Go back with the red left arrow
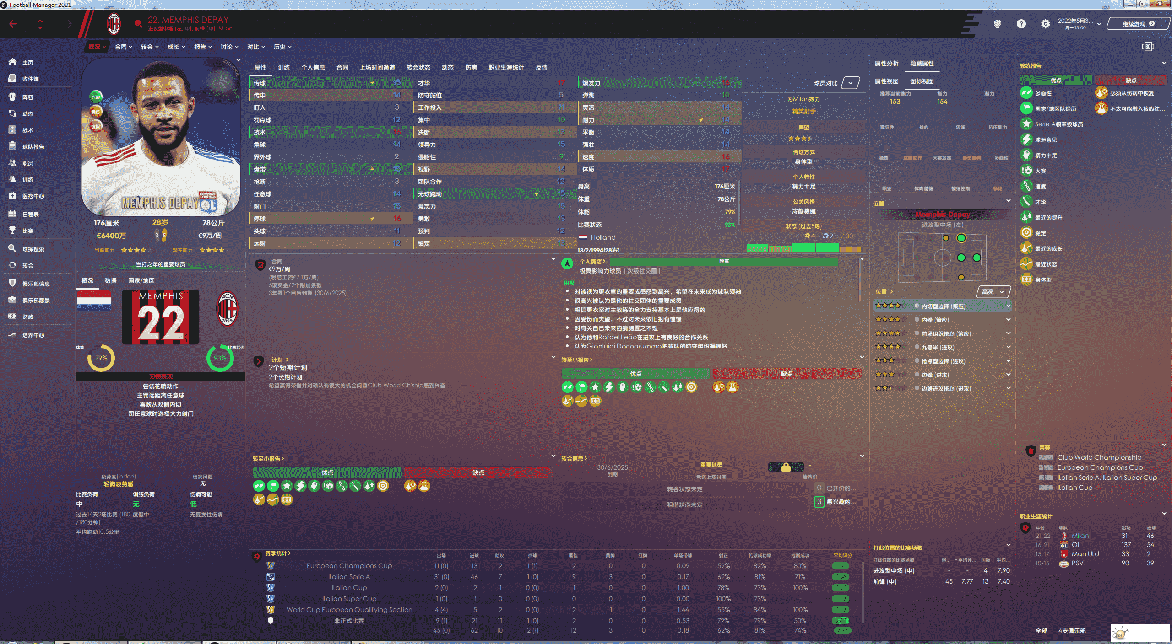Image resolution: width=1172 pixels, height=644 pixels. point(13,24)
